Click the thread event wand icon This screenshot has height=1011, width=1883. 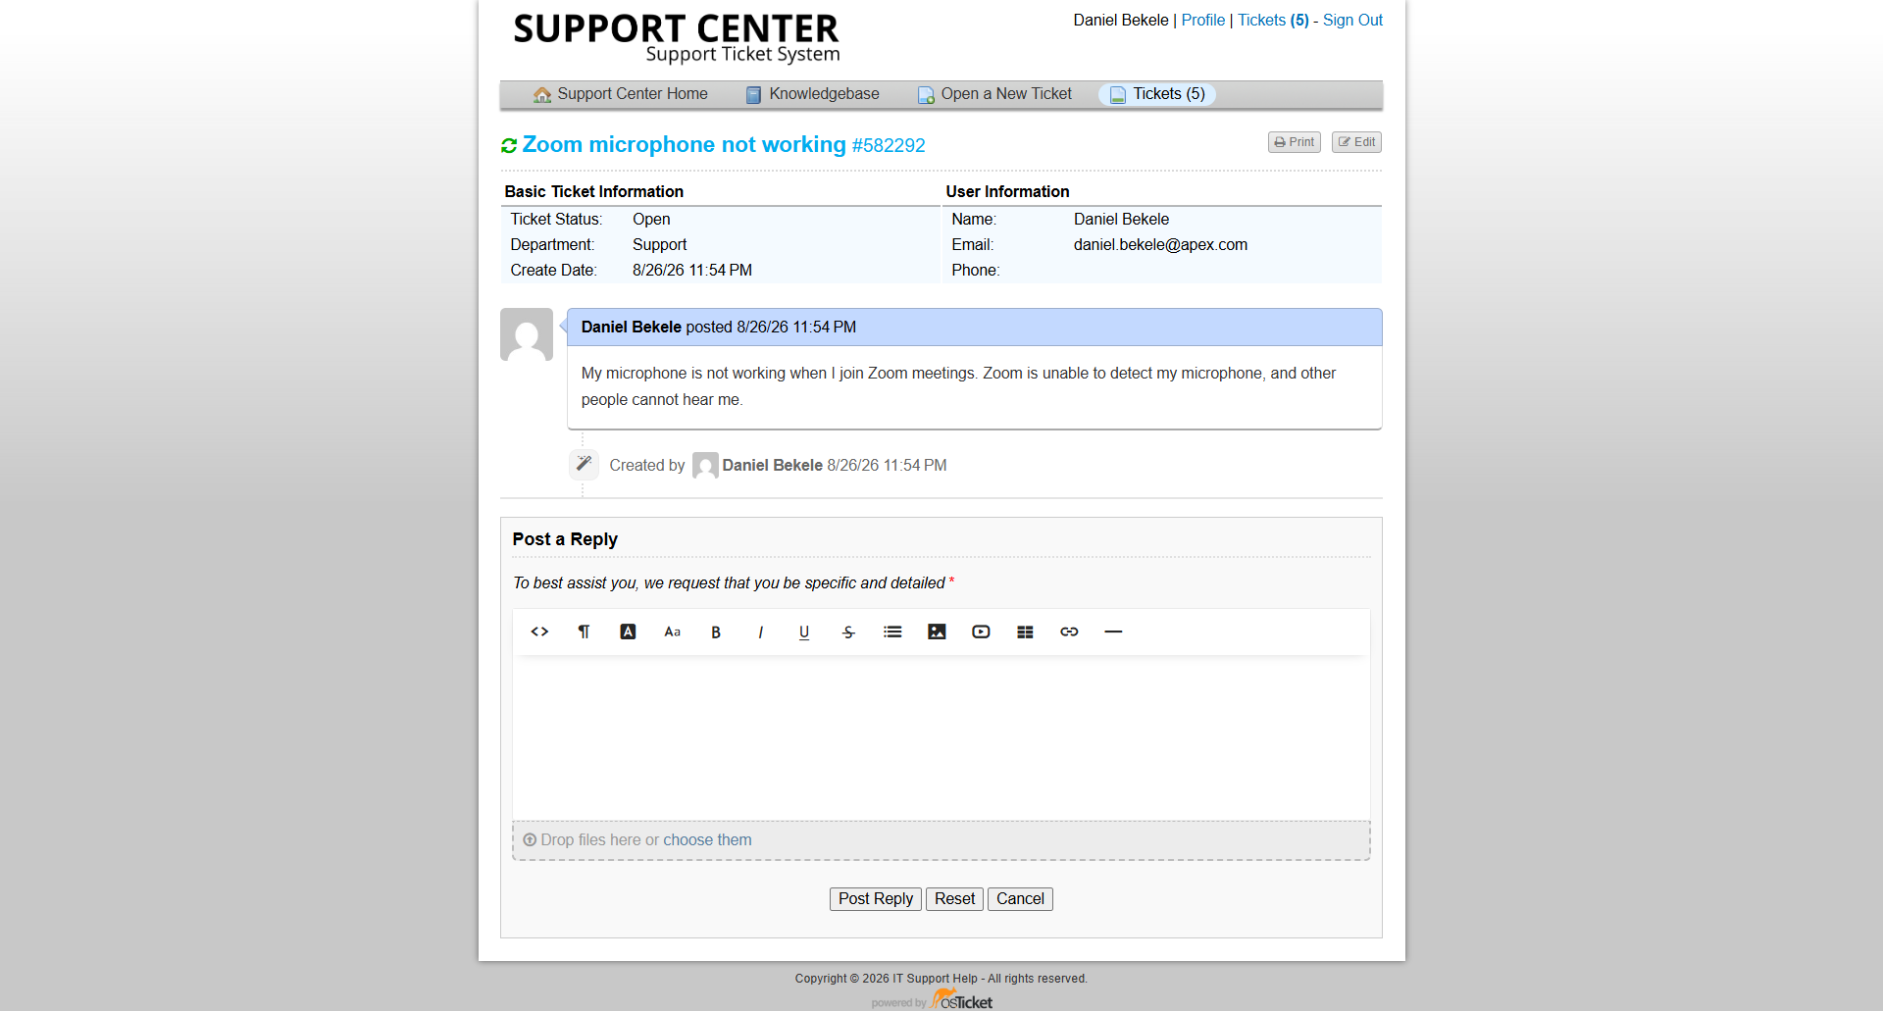(x=584, y=464)
